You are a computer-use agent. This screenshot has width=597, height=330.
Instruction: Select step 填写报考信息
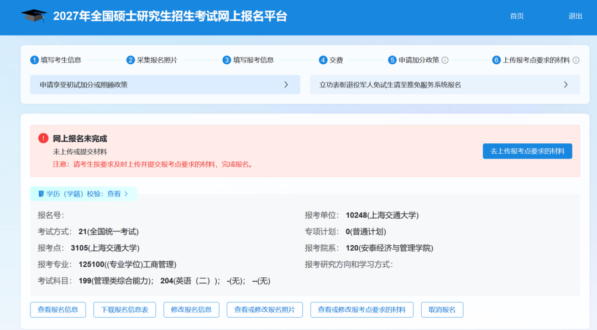(x=254, y=60)
